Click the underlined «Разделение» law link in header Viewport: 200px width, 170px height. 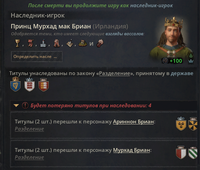114,73
